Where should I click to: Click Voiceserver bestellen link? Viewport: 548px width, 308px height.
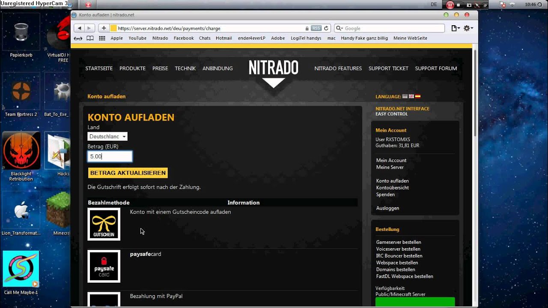click(x=398, y=249)
